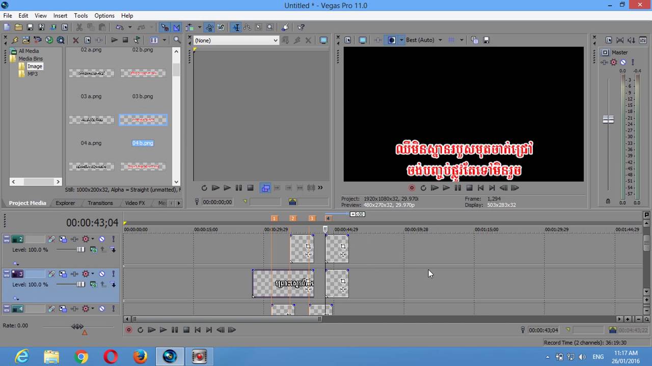Select the MP3 media bin
The image size is (652, 366).
coord(33,74)
